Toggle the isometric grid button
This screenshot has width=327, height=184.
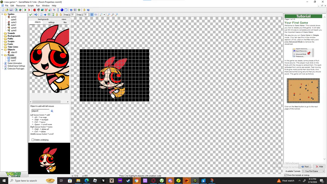click(96, 15)
